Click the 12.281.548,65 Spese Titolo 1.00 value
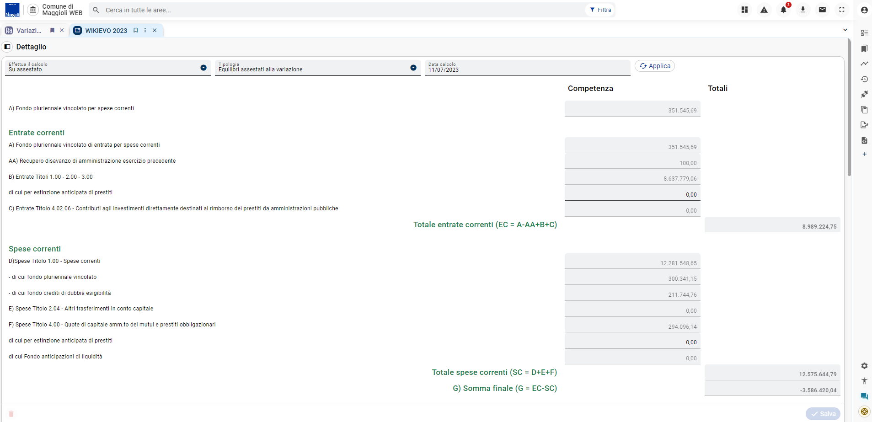Viewport: 872px width, 422px height. 632,261
